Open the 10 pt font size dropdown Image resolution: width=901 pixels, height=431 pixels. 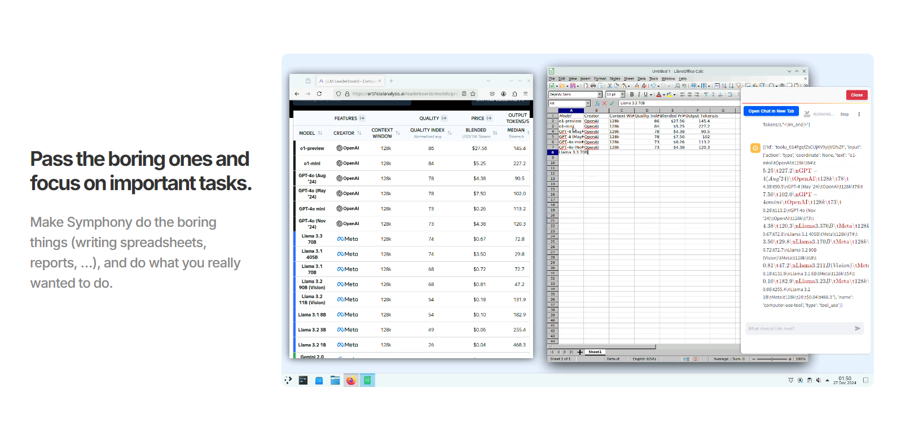tap(623, 95)
